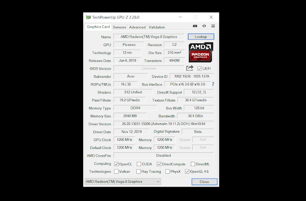Click the Shader N/A field in GPU Clock row
The height and width of the screenshot is (201, 306).
(203, 139)
